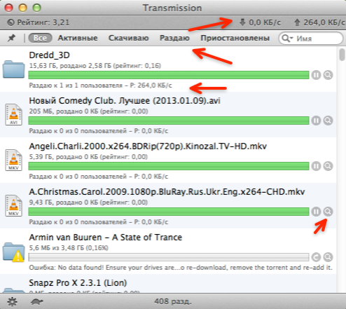Pause the Angeli.Charli.2000 torrent
This screenshot has height=309, width=346.
[x=316, y=166]
